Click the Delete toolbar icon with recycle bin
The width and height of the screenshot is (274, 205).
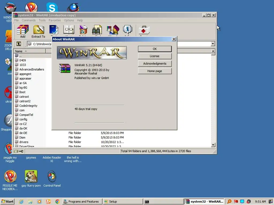(x=83, y=30)
